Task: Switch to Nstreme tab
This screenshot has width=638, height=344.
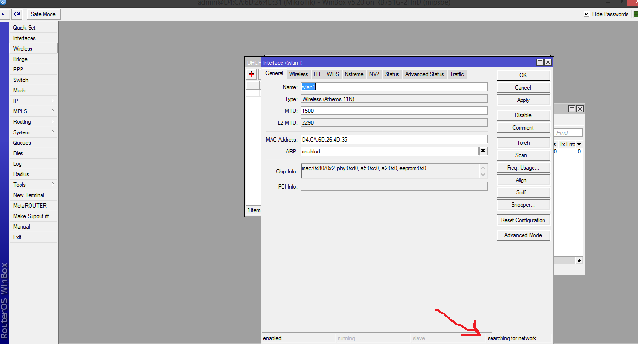Action: [x=354, y=74]
